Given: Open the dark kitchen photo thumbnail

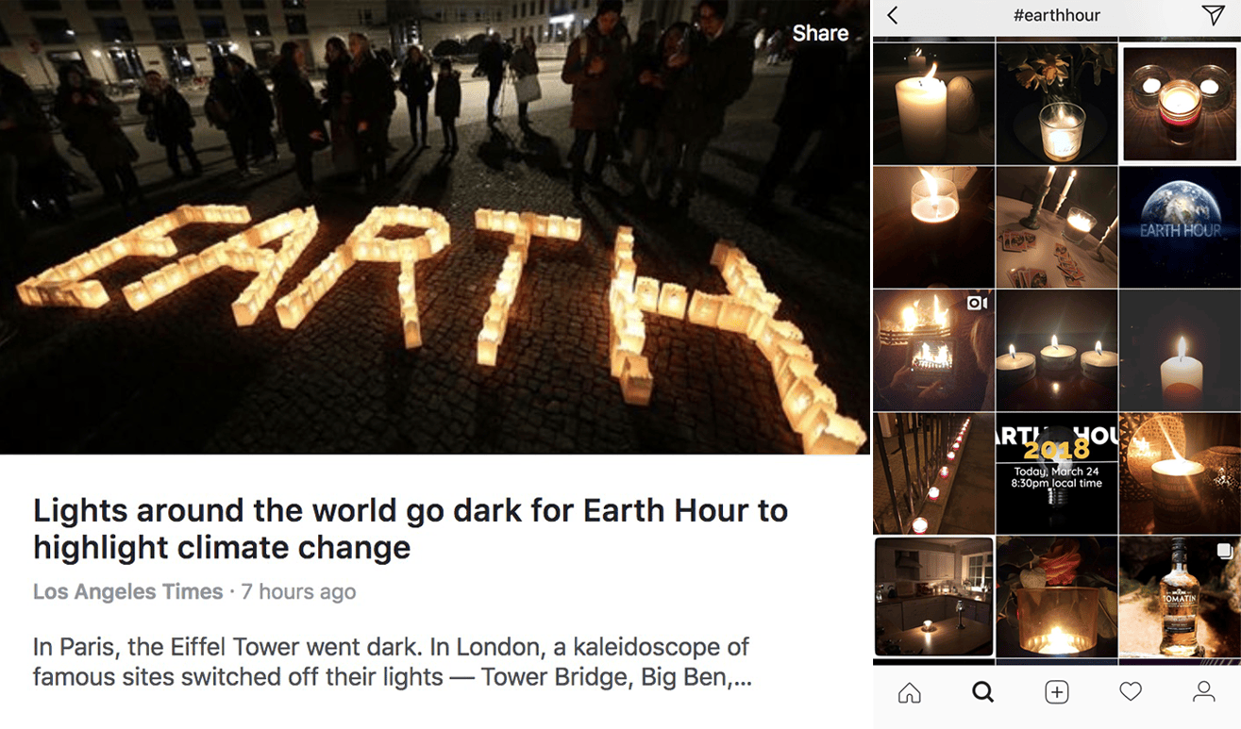Looking at the screenshot, I should tap(933, 596).
